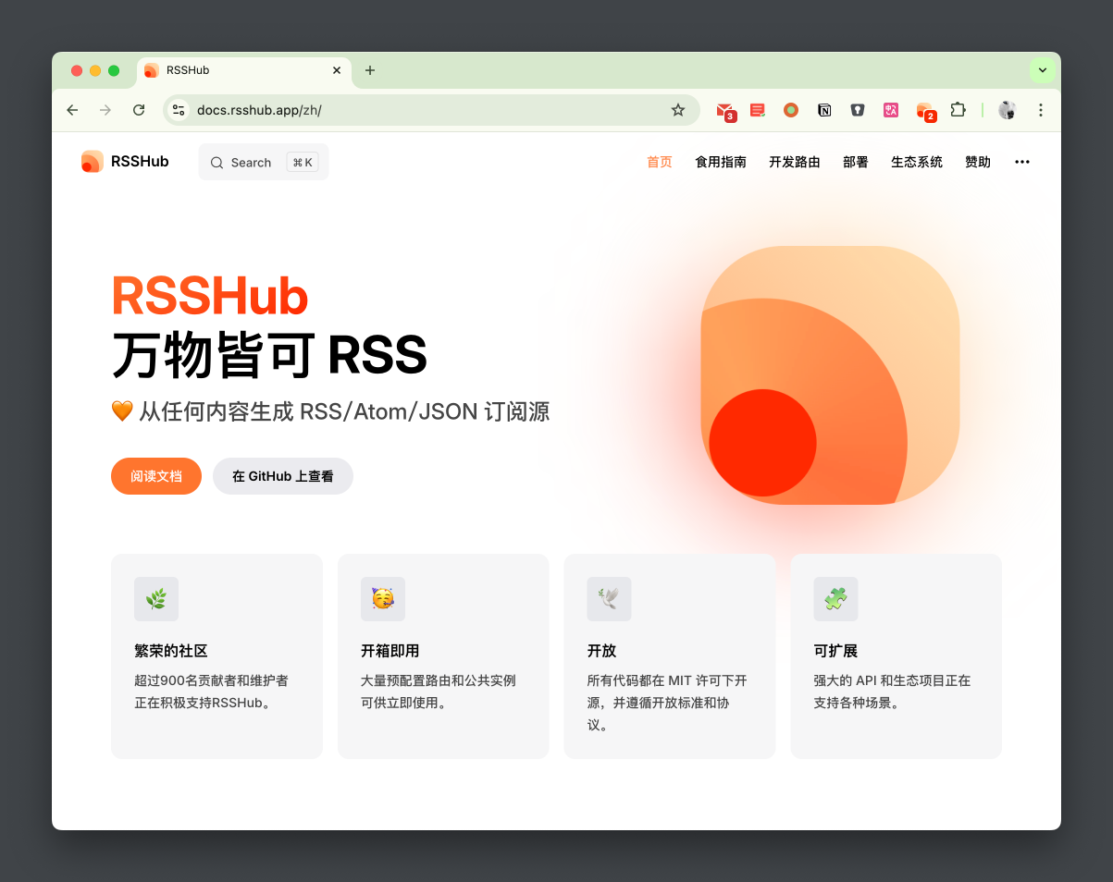This screenshot has height=882, width=1113.
Task: Open the 生态系统 menu item
Action: 917,162
